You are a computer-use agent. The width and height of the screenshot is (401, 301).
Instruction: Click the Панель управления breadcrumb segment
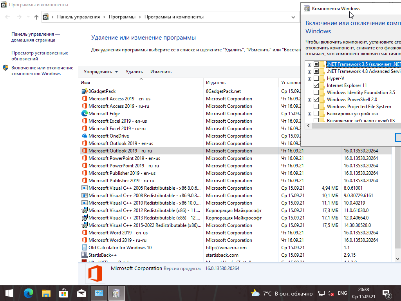(x=78, y=17)
